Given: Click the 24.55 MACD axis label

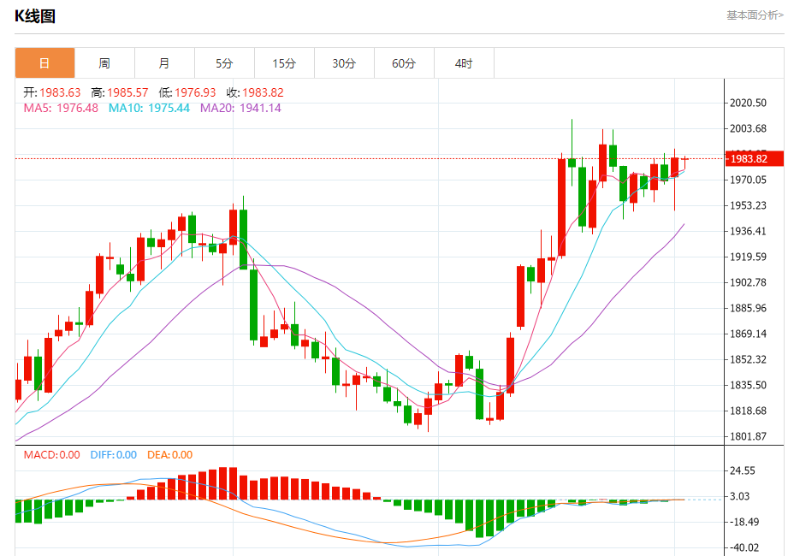Looking at the screenshot, I should click(x=743, y=470).
